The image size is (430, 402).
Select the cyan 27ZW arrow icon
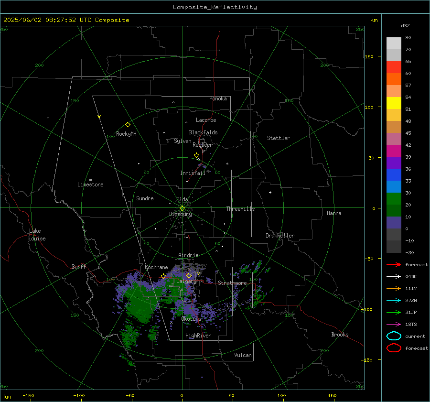click(394, 301)
